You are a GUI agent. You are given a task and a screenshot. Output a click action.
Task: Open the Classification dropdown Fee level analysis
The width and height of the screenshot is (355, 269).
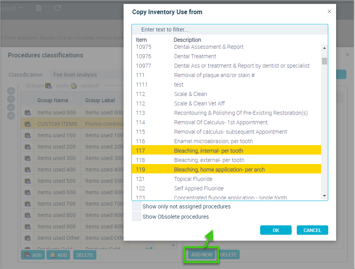(87, 75)
